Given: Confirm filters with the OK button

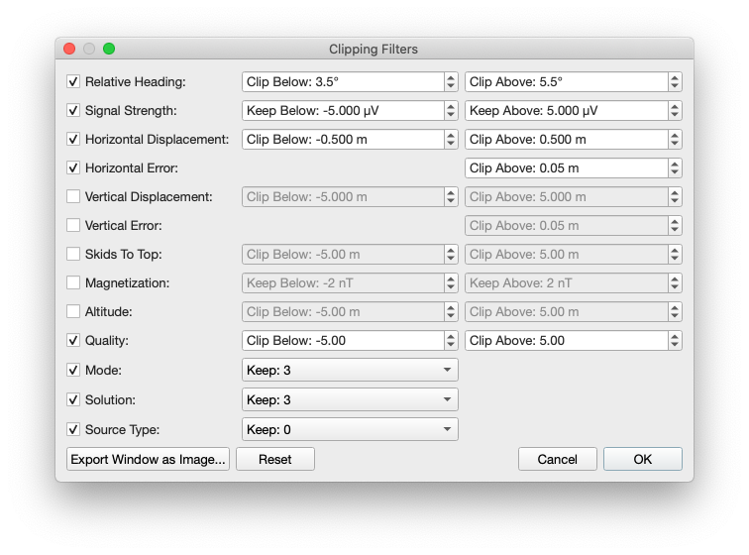Looking at the screenshot, I should [x=643, y=460].
